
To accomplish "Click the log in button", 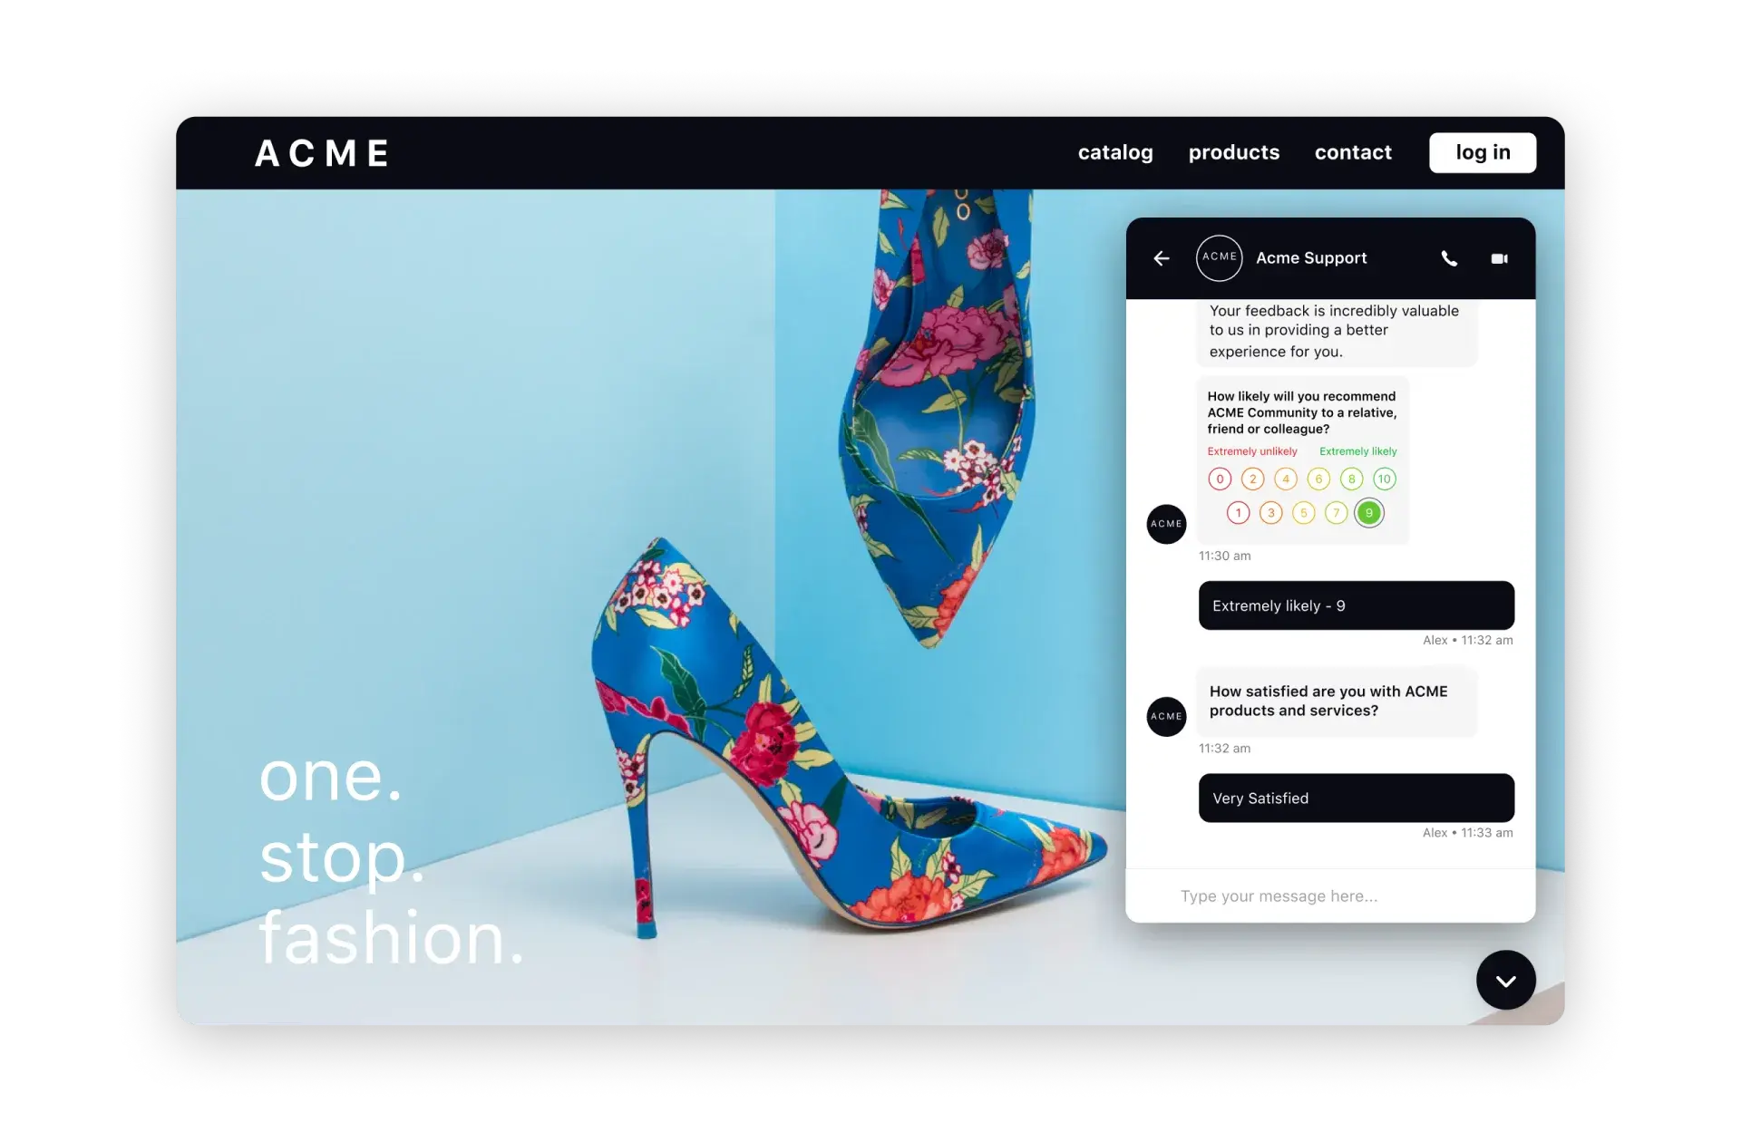I will click(x=1483, y=151).
